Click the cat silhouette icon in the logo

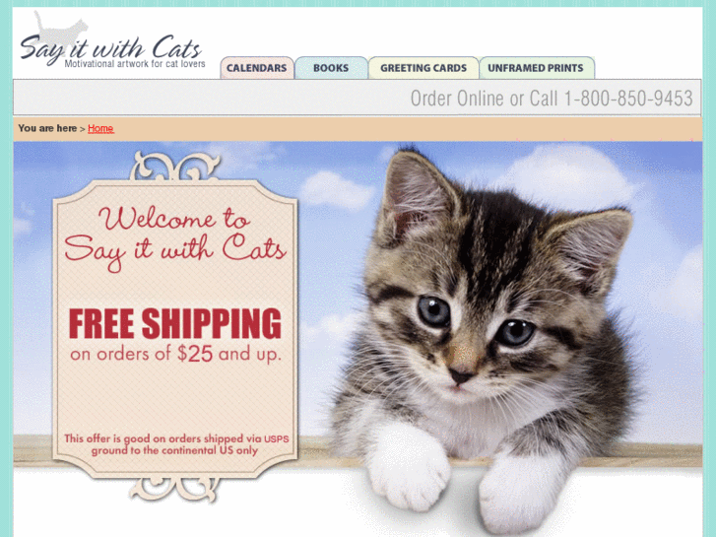click(60, 32)
